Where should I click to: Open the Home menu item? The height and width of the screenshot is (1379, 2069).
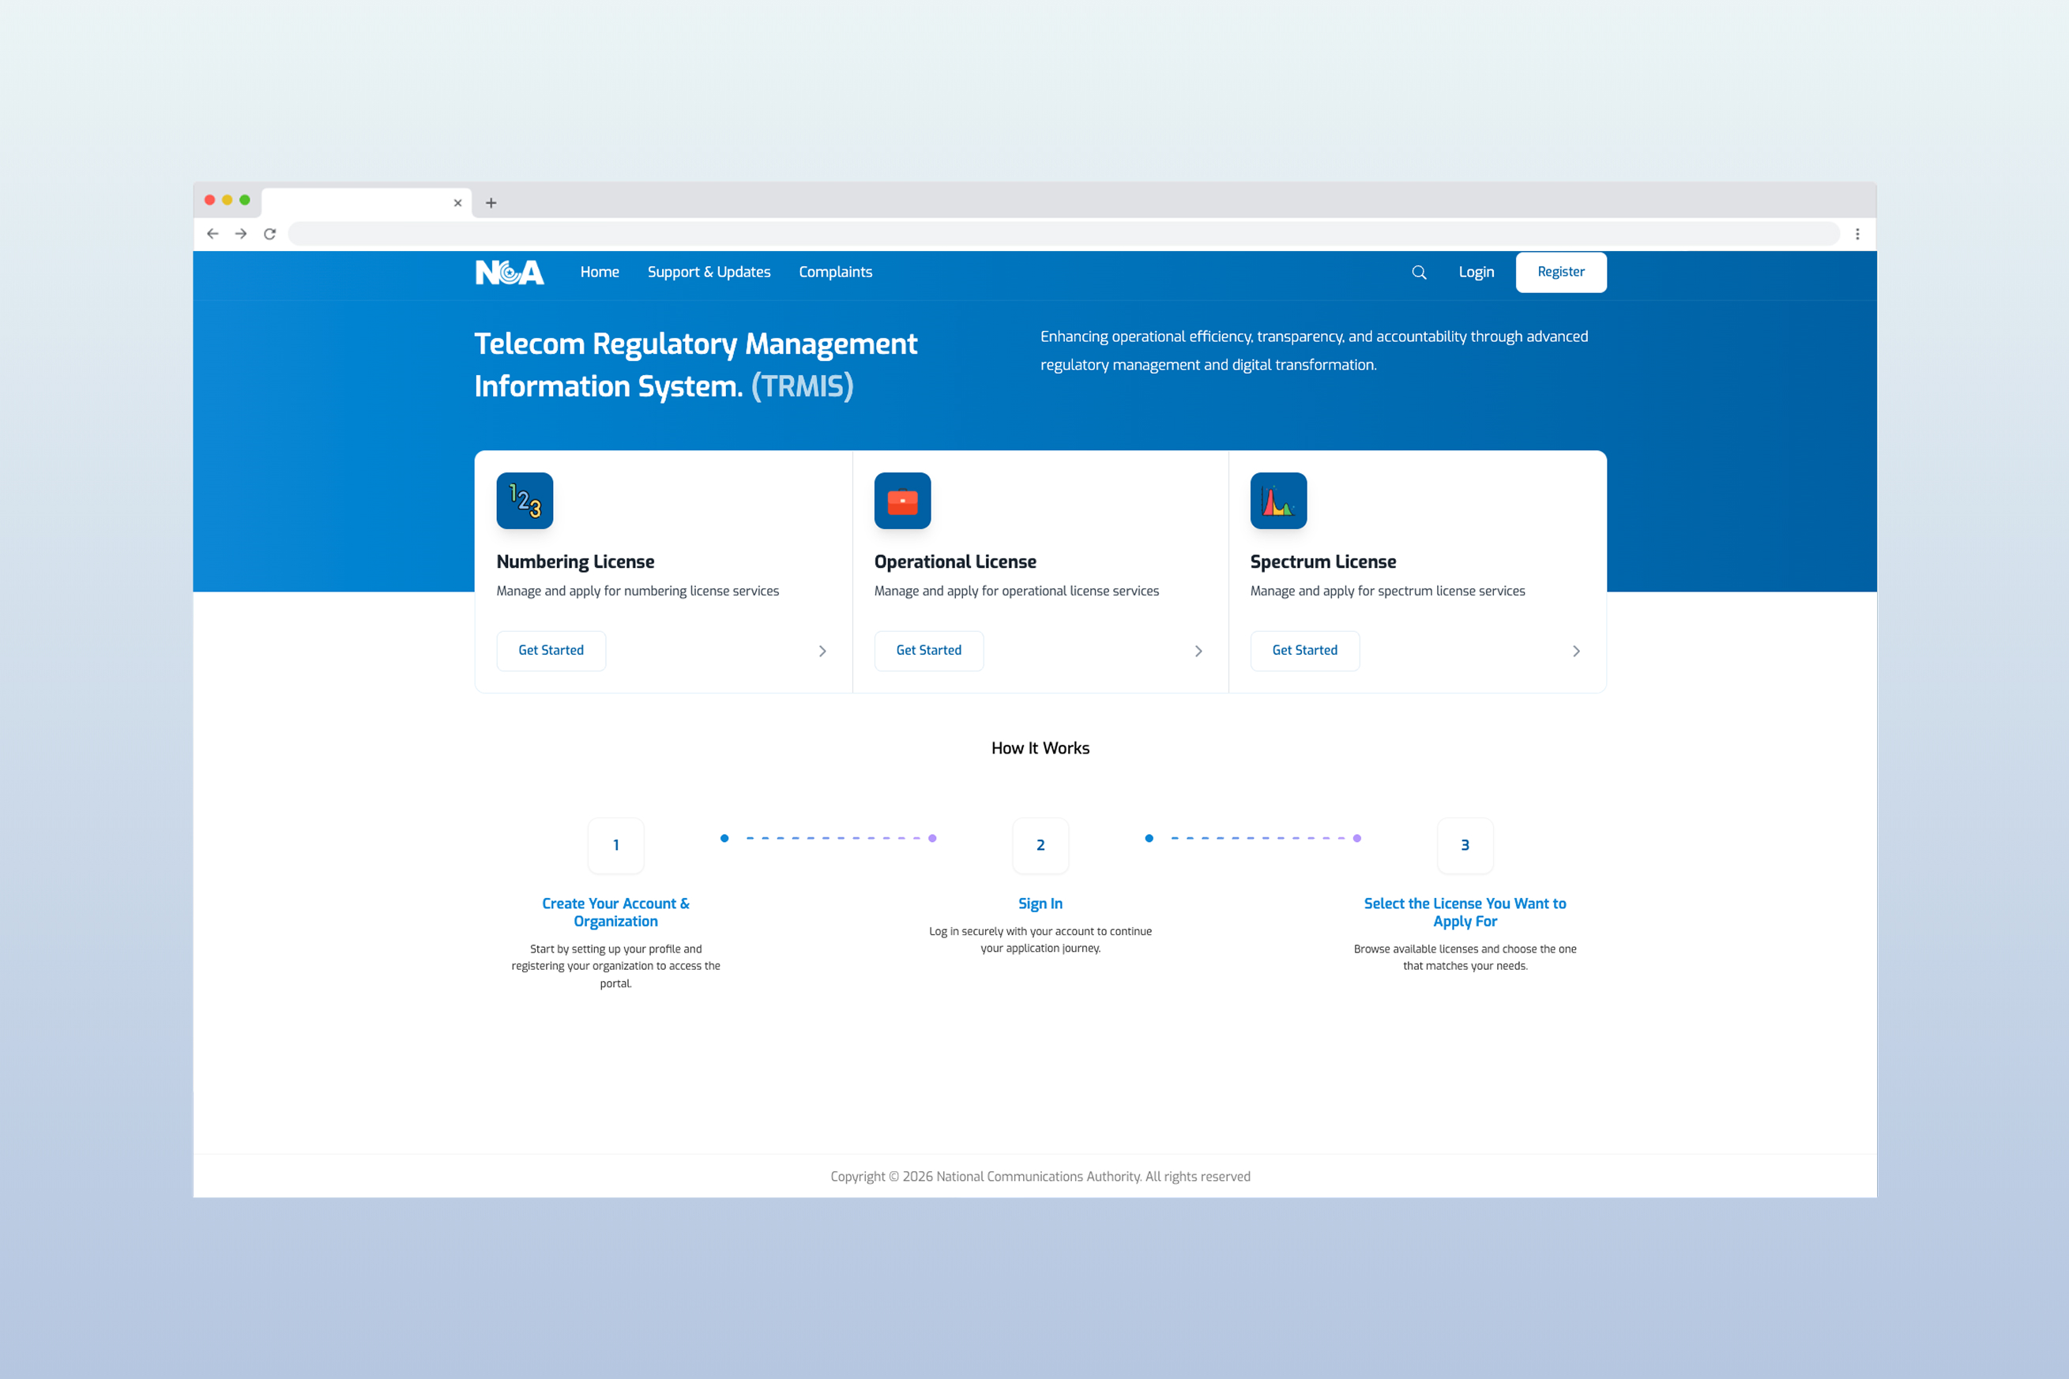pos(600,272)
